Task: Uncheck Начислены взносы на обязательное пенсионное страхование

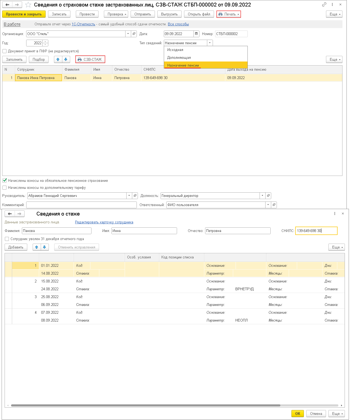Action: click(4, 180)
